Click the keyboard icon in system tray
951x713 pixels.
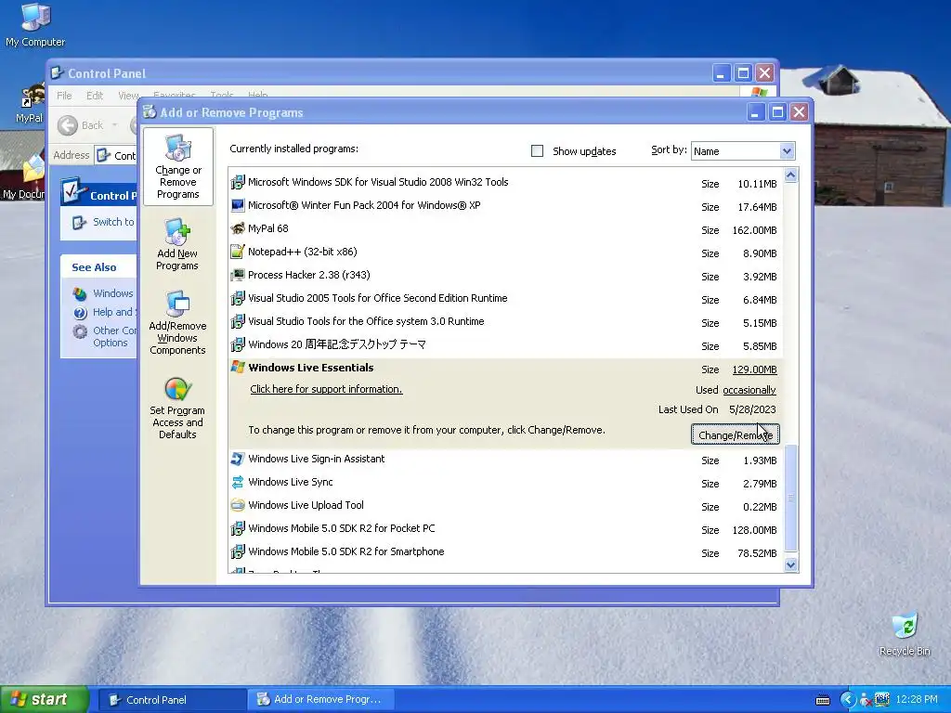coord(823,700)
